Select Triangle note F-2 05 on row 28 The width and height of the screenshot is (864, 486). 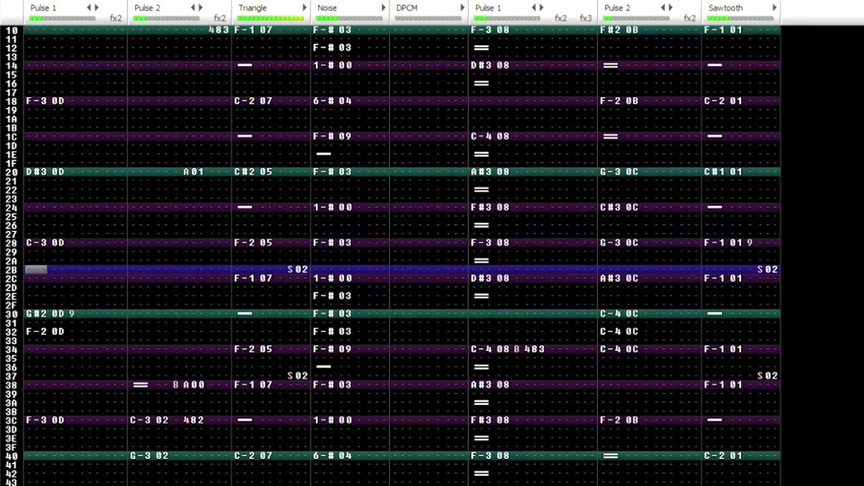253,243
